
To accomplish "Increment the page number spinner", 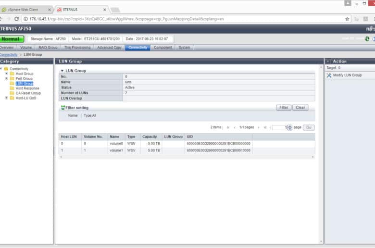I will point(290,126).
